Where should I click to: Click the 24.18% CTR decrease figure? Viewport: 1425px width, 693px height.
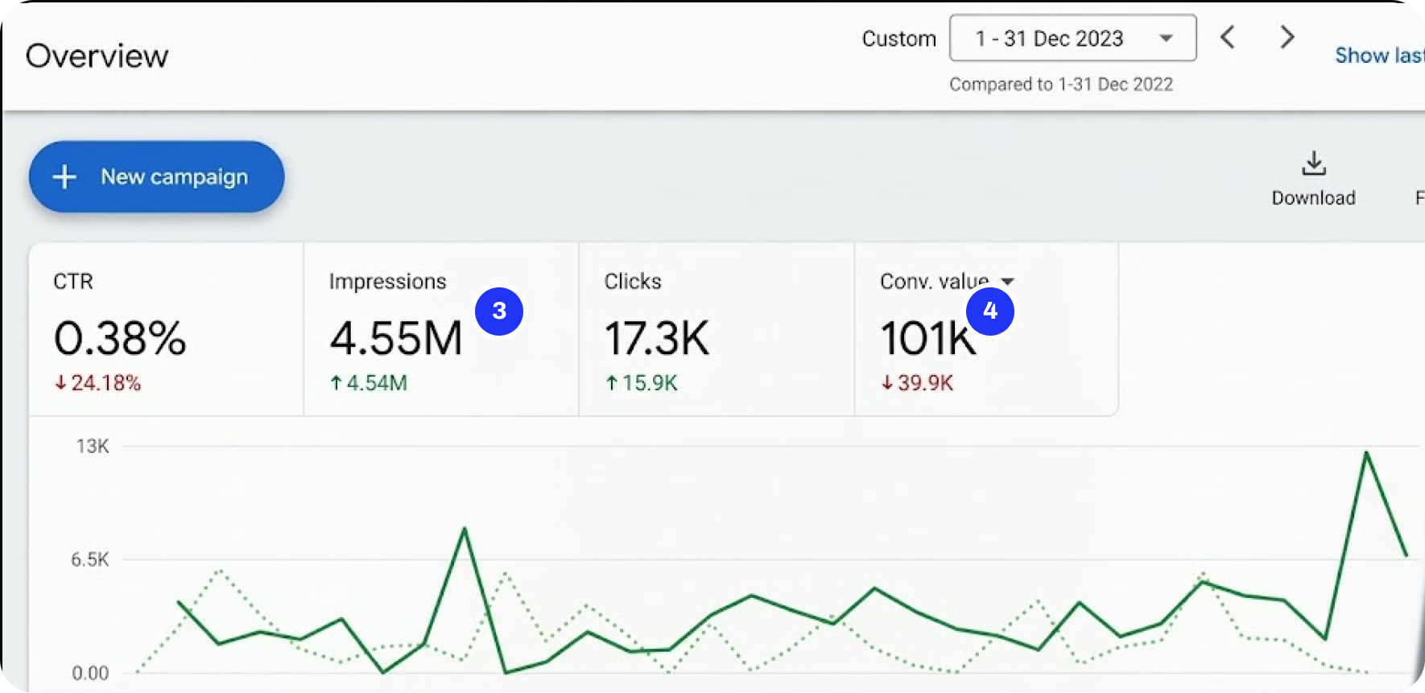tap(97, 383)
